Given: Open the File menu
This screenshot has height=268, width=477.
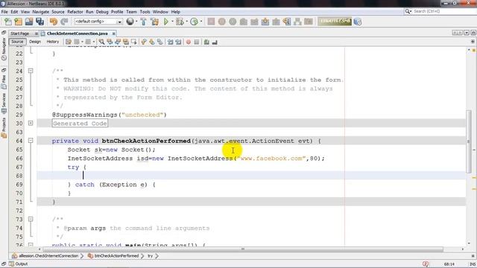Looking at the screenshot, I should click(4, 12).
